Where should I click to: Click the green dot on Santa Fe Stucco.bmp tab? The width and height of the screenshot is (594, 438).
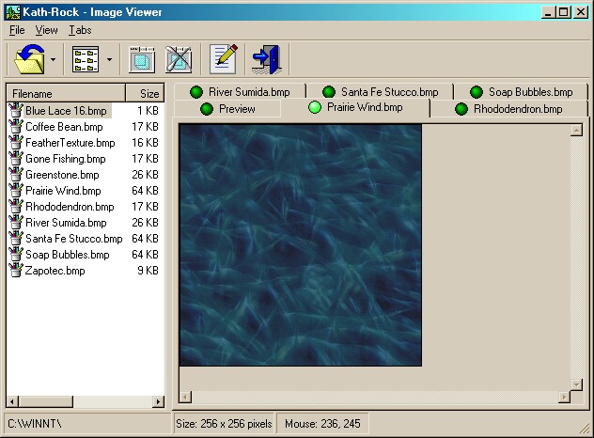click(x=329, y=92)
